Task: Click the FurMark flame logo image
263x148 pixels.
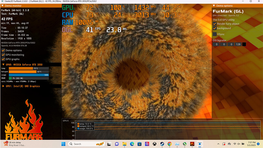Action: point(24,120)
